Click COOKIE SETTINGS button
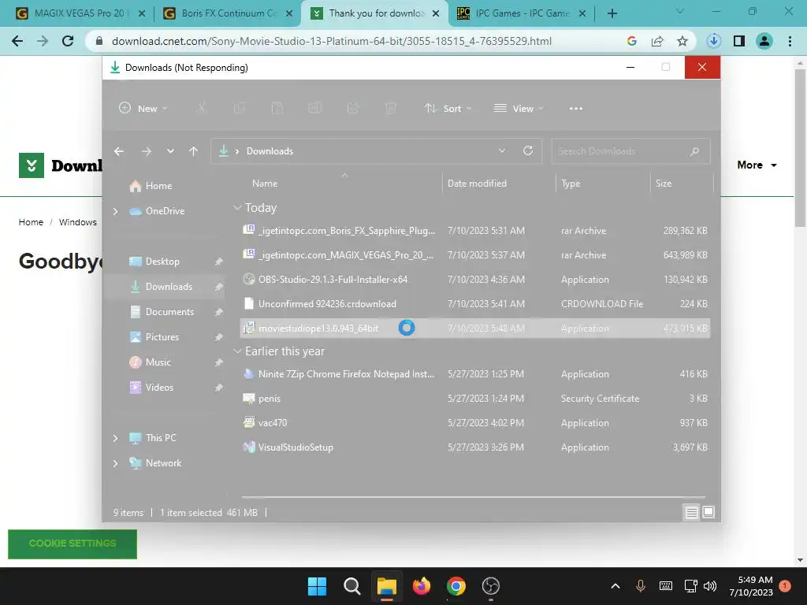 pos(73,544)
